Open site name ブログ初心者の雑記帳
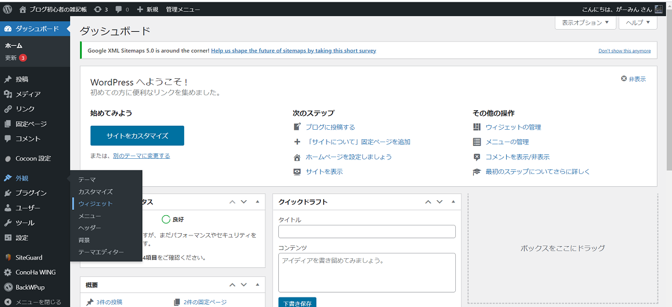This screenshot has height=307, width=672. pyautogui.click(x=53, y=10)
